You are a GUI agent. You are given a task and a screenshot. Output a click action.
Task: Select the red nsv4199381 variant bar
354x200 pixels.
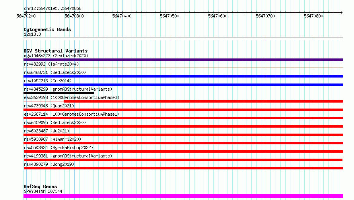click(x=183, y=160)
